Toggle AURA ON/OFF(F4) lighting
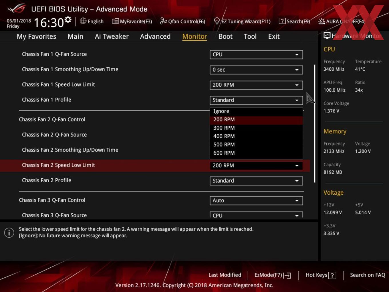The image size is (389, 292). pos(342,21)
